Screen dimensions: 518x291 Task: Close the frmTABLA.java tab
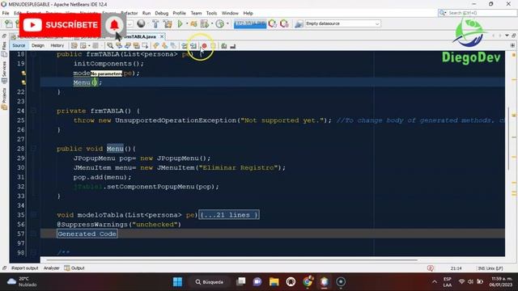[x=162, y=36]
